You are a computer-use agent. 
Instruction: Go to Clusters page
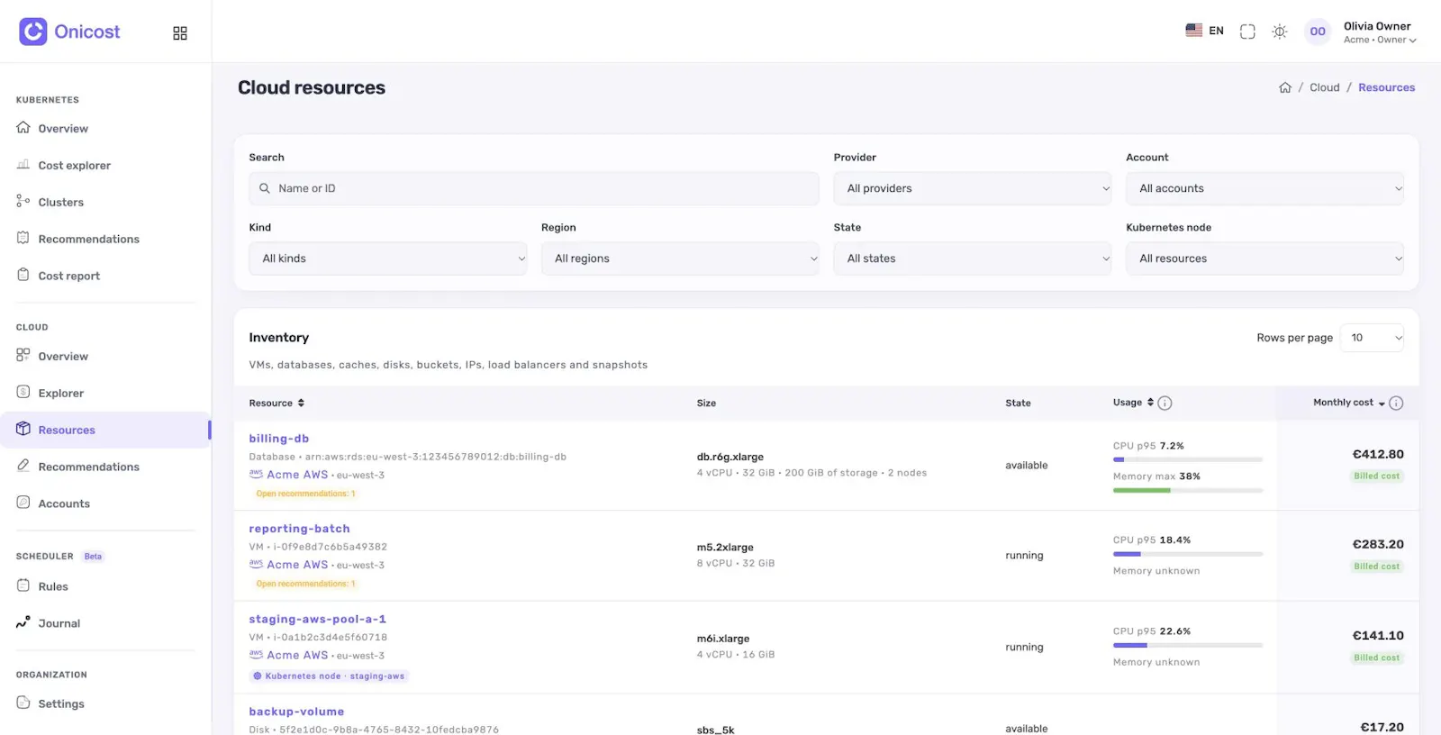(x=60, y=203)
